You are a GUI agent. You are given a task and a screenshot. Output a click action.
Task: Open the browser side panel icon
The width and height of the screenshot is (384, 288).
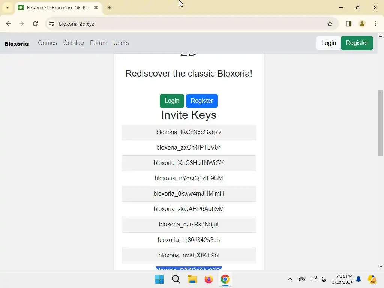(349, 24)
